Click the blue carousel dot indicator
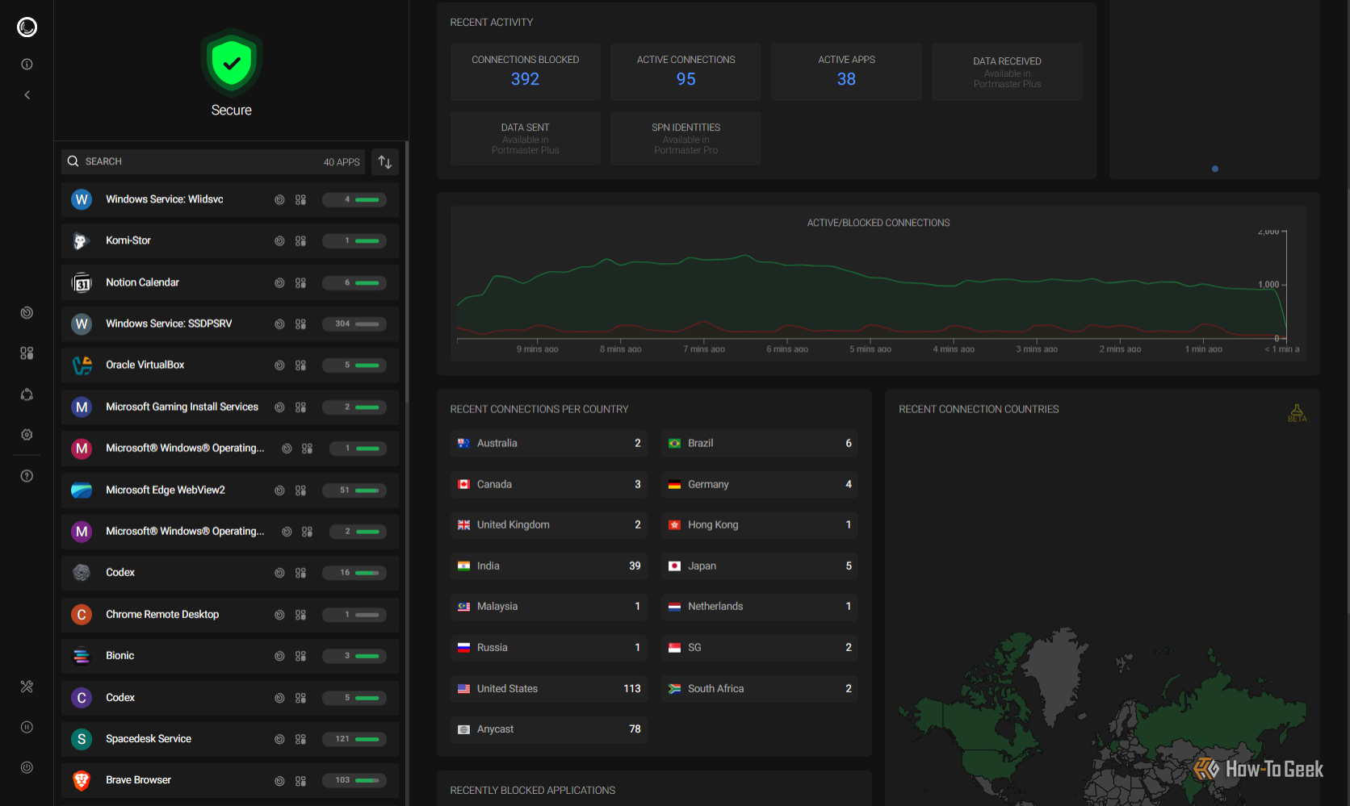 coord(1215,169)
